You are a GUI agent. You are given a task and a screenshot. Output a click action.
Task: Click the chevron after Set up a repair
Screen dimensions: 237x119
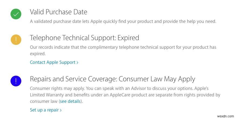(61, 110)
